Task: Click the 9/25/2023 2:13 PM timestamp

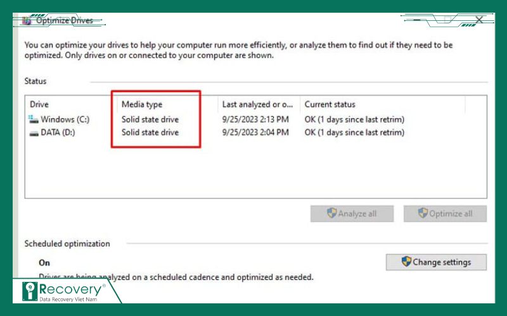Action: [255, 119]
